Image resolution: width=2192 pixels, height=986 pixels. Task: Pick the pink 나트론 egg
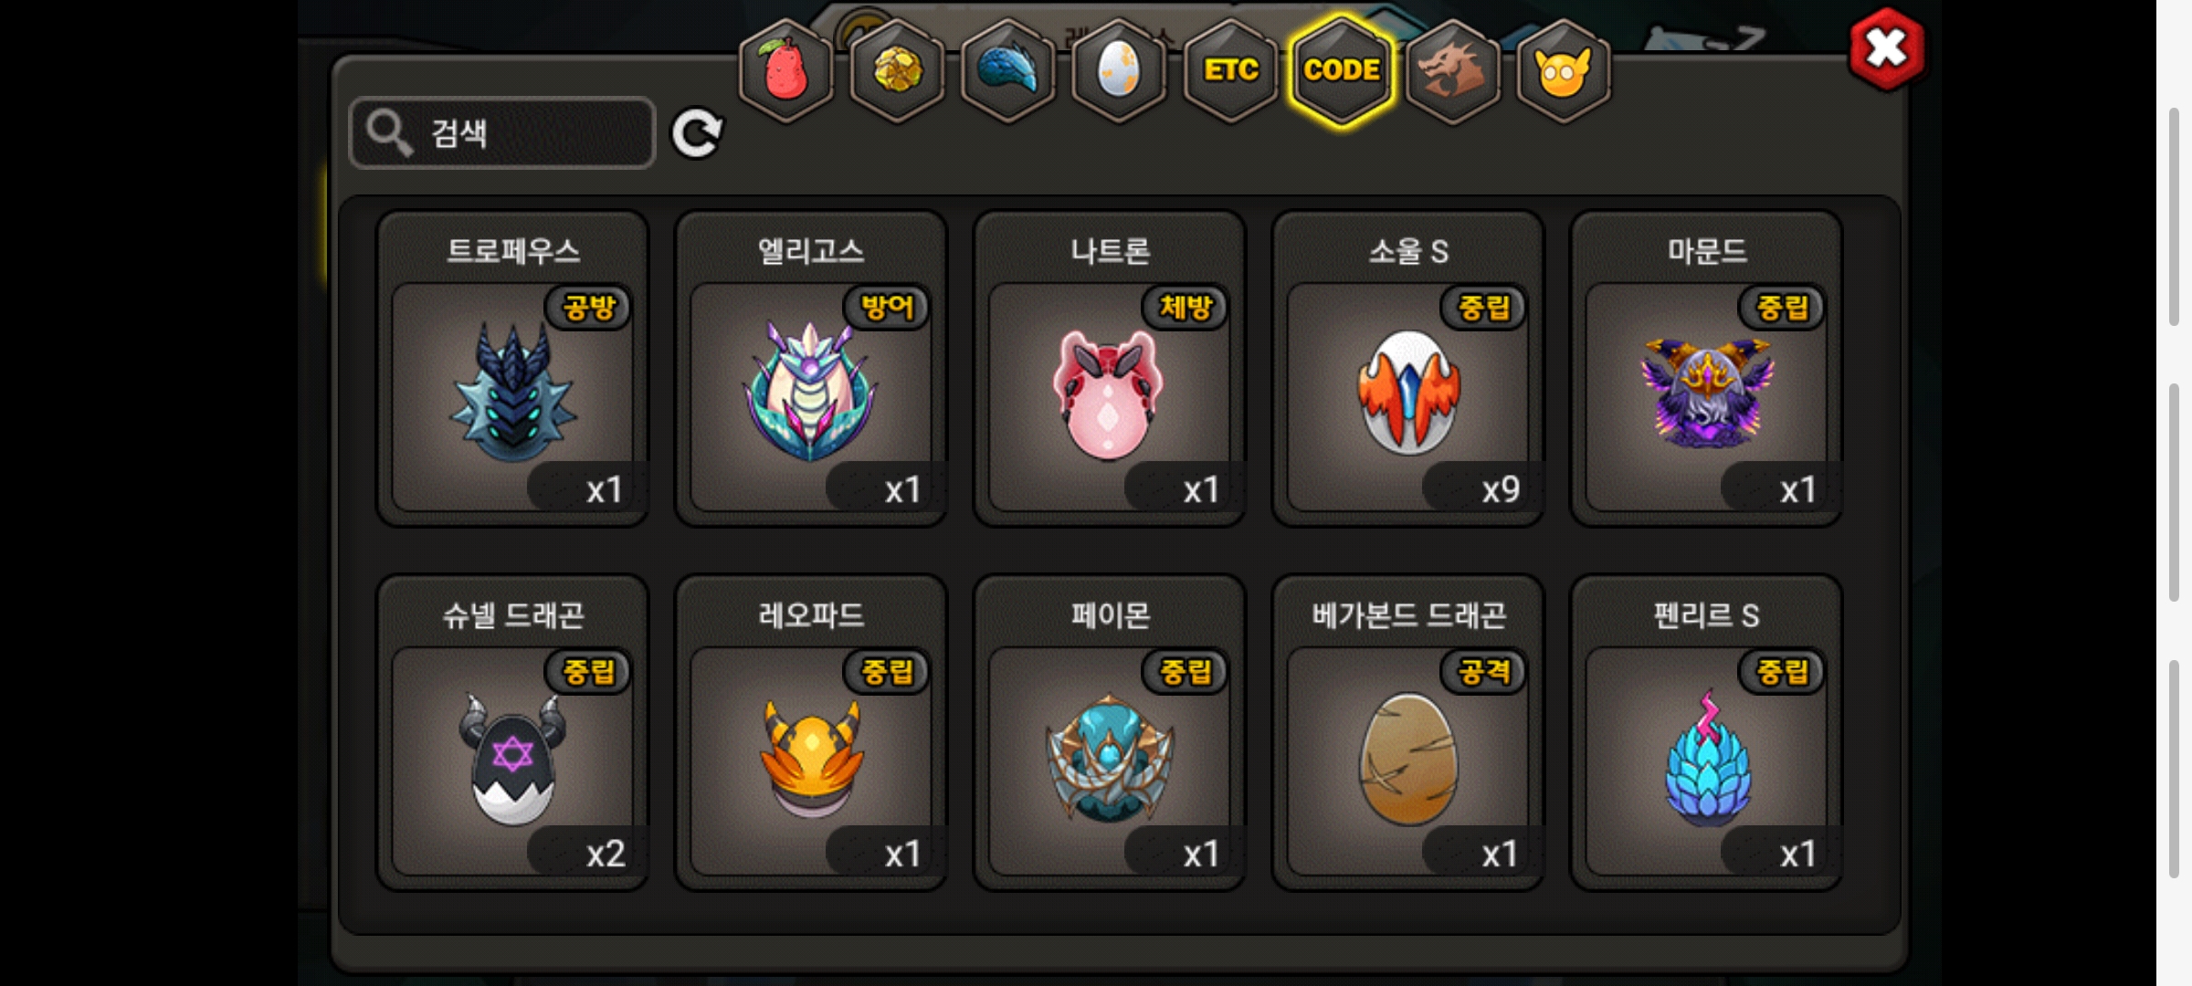1110,369
